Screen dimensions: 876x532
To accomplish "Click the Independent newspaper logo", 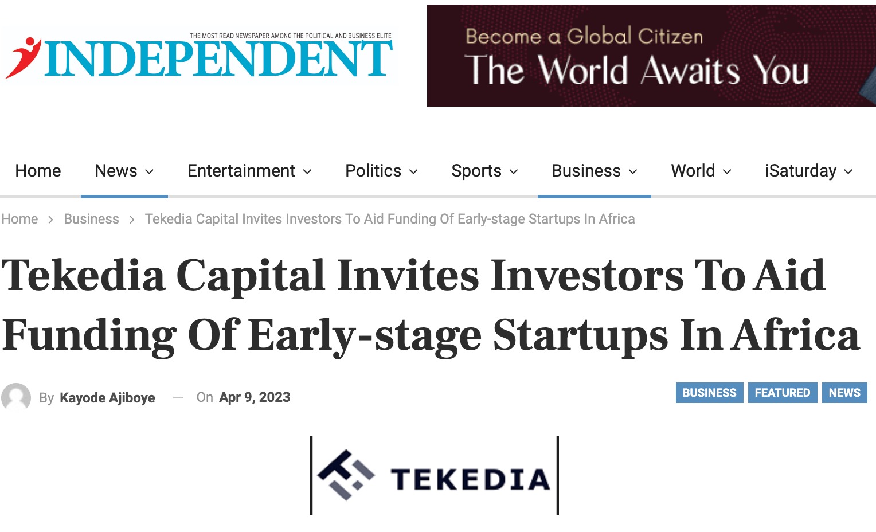I will click(198, 57).
